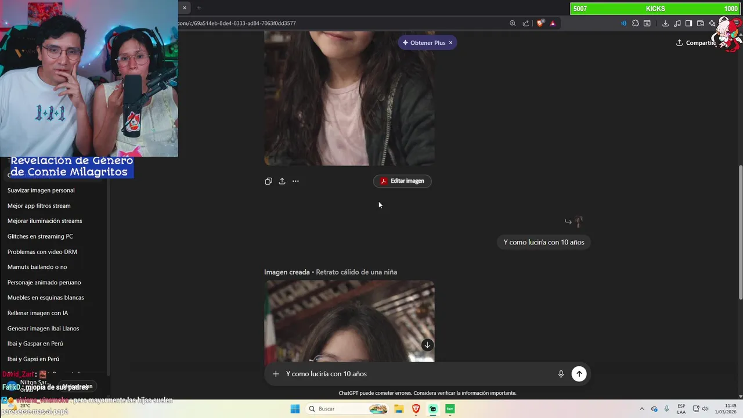This screenshot has height=418, width=743.
Task: Click the Obtener Plus button
Action: coord(424,42)
